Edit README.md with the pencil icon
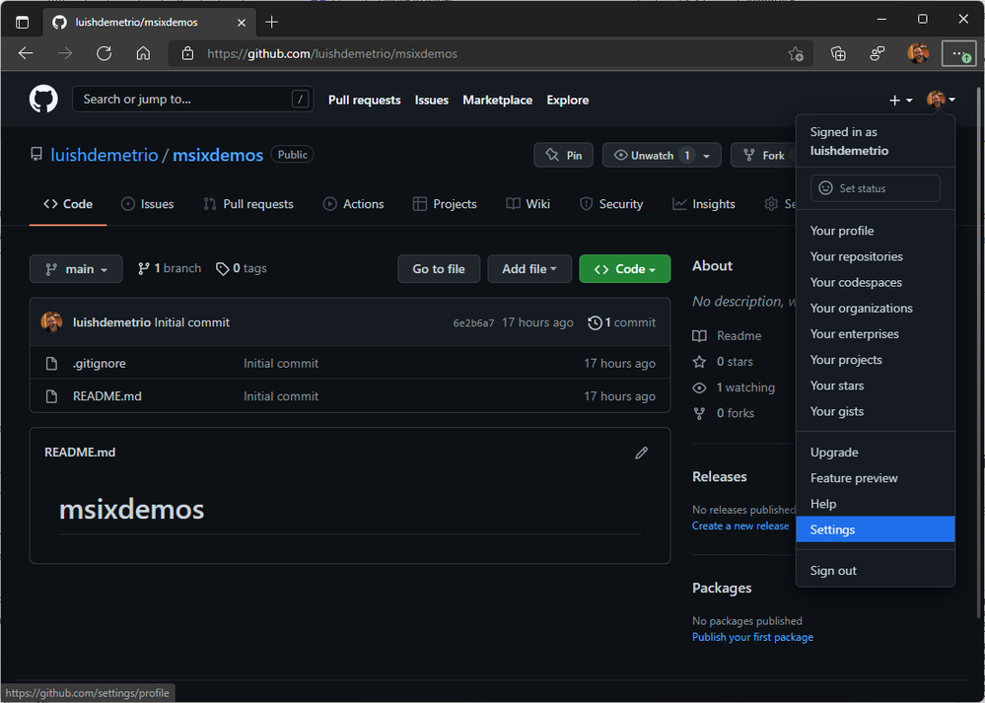This screenshot has width=985, height=703. [x=641, y=453]
